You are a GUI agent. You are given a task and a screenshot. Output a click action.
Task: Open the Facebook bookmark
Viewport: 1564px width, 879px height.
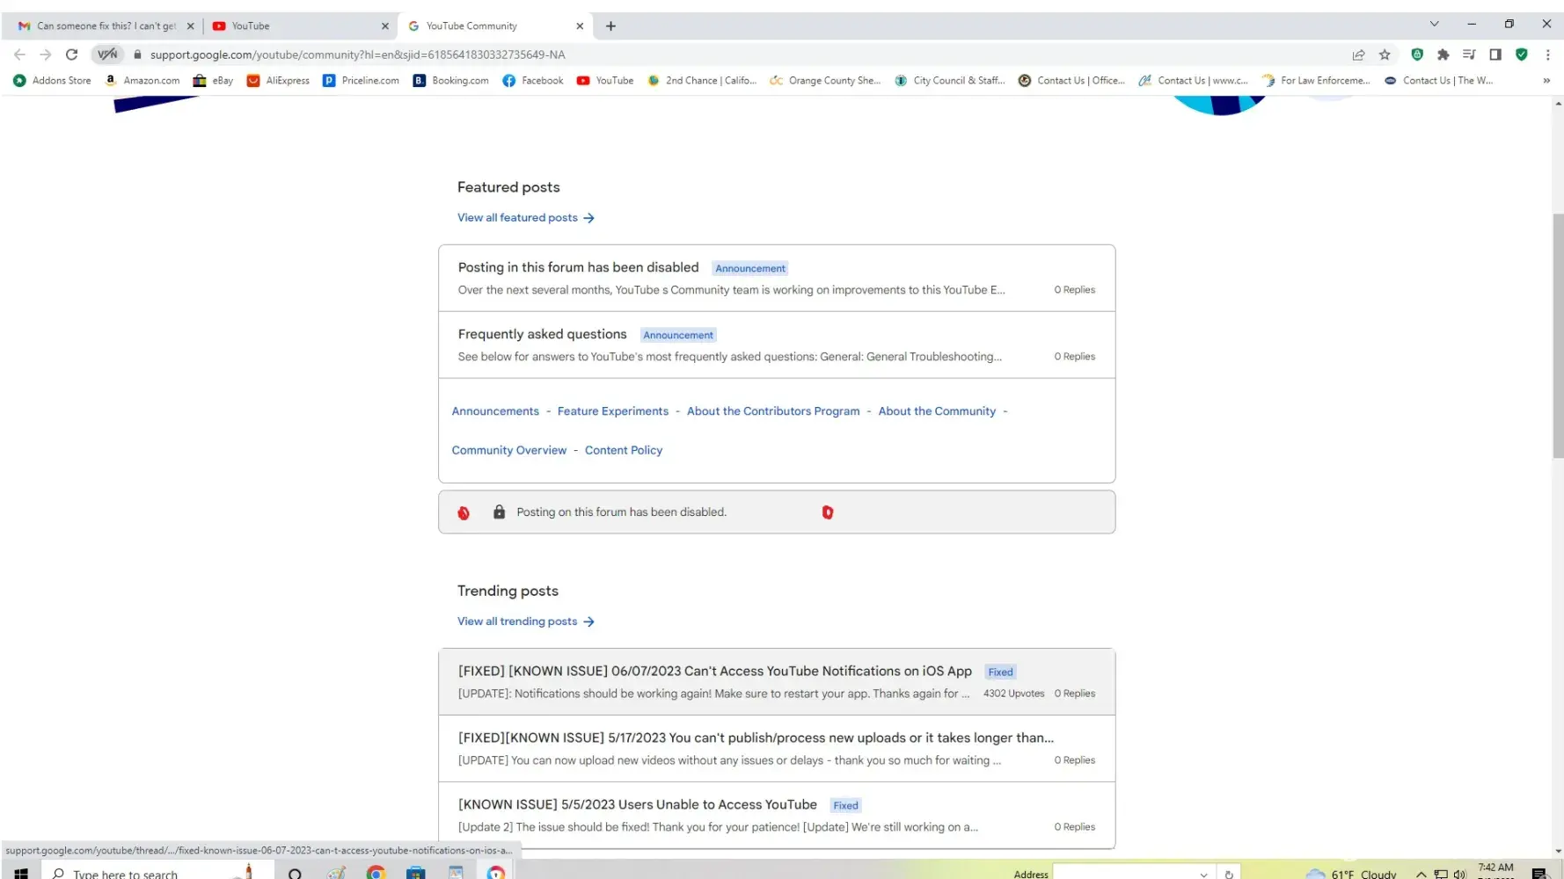533,81
